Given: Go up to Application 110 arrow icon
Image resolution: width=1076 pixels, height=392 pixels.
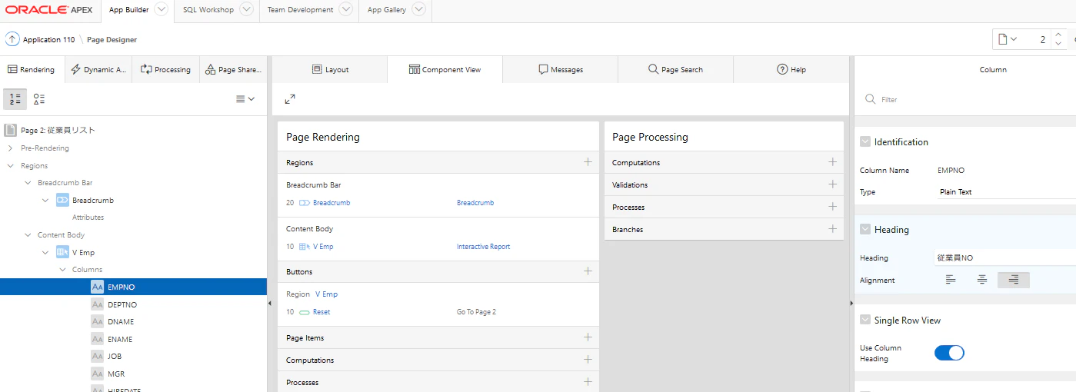Looking at the screenshot, I should click(x=12, y=39).
